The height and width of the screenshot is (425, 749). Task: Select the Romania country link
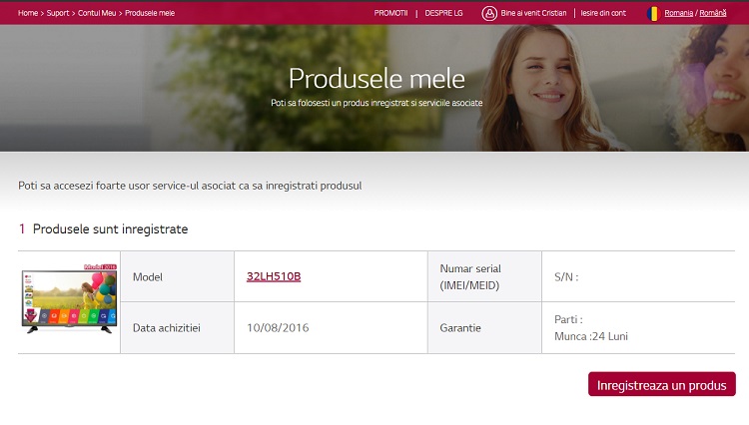[x=678, y=13]
